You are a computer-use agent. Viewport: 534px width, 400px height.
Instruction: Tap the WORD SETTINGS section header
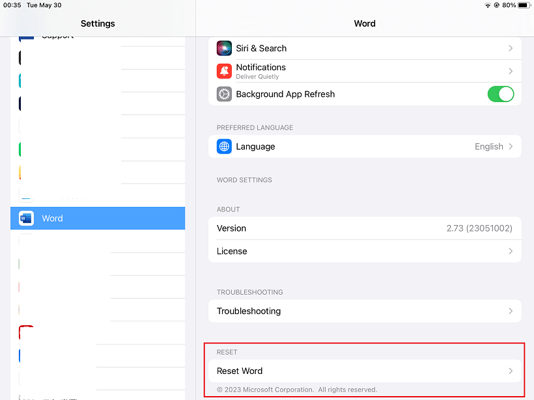click(244, 180)
